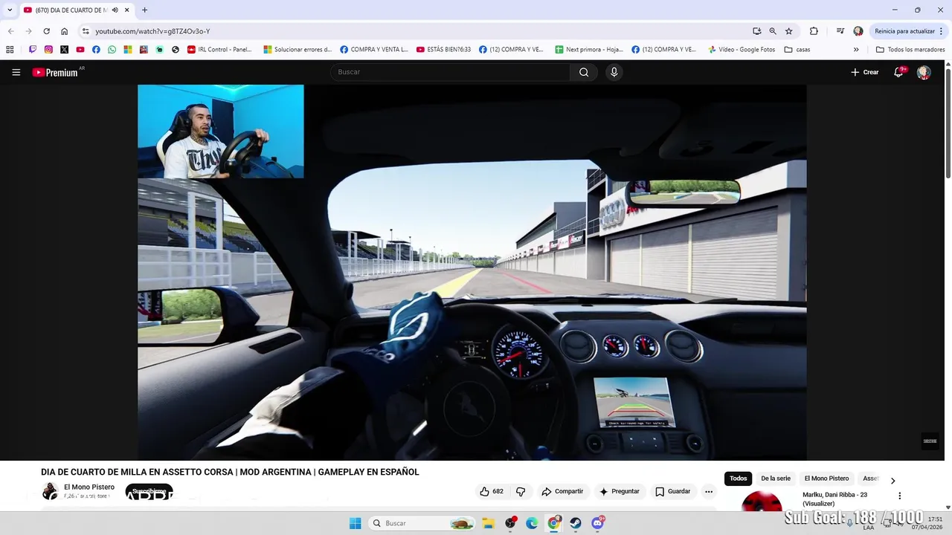This screenshot has height=535, width=952.
Task: Open the IRL Control - Panel bookmark
Action: point(219,50)
